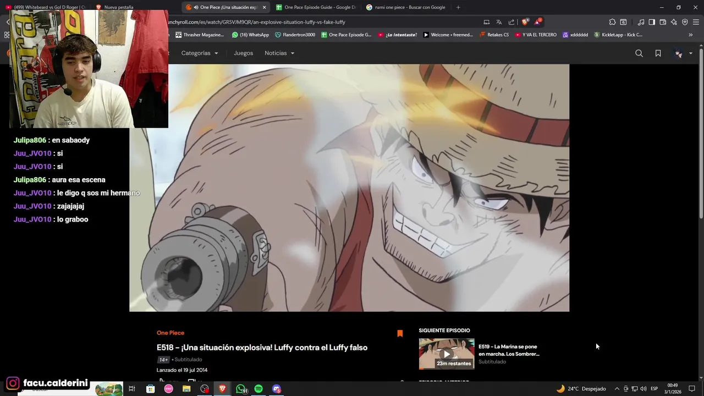This screenshot has height=396, width=704.
Task: Open Kicklet.app bookmark
Action: (618, 35)
